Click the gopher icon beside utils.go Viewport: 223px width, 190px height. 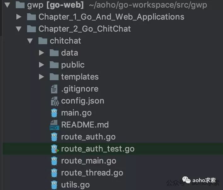click(54, 185)
